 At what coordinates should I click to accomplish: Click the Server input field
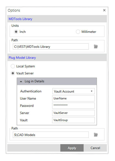point(73,113)
